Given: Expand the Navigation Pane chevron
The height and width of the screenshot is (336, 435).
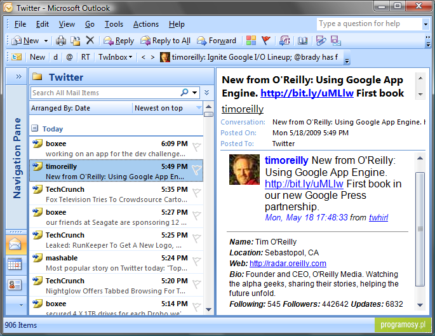Looking at the screenshot, I should tap(18, 76).
